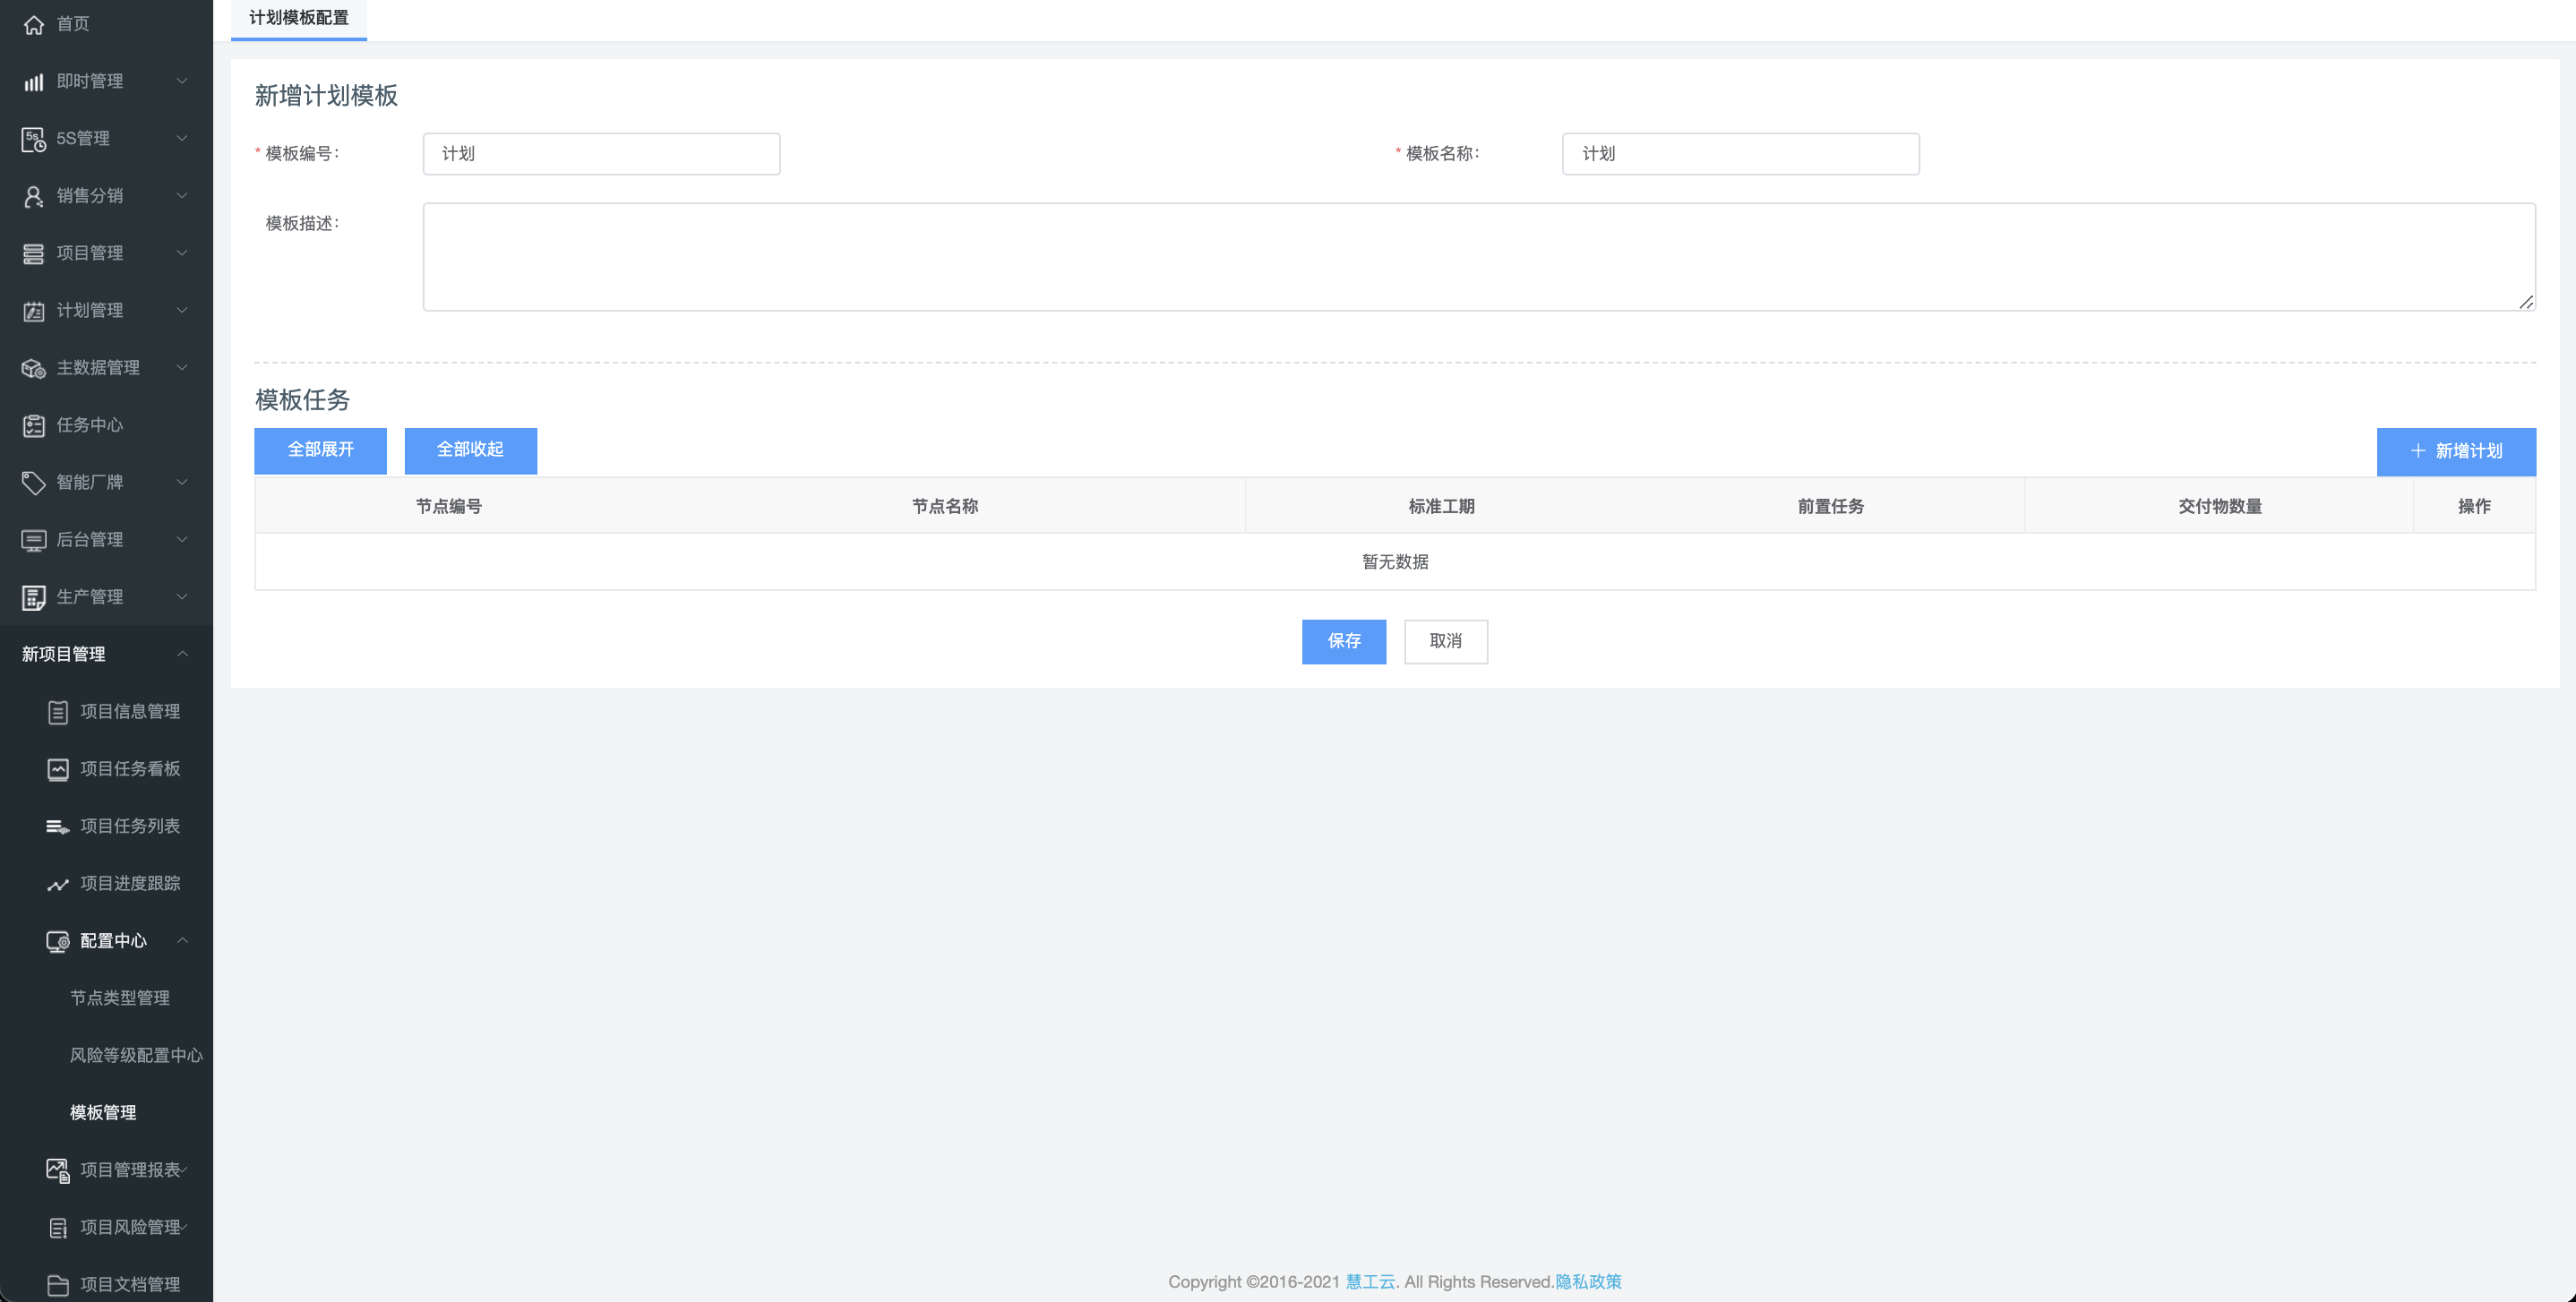
Task: Click the 全部展开 button
Action: coord(320,450)
